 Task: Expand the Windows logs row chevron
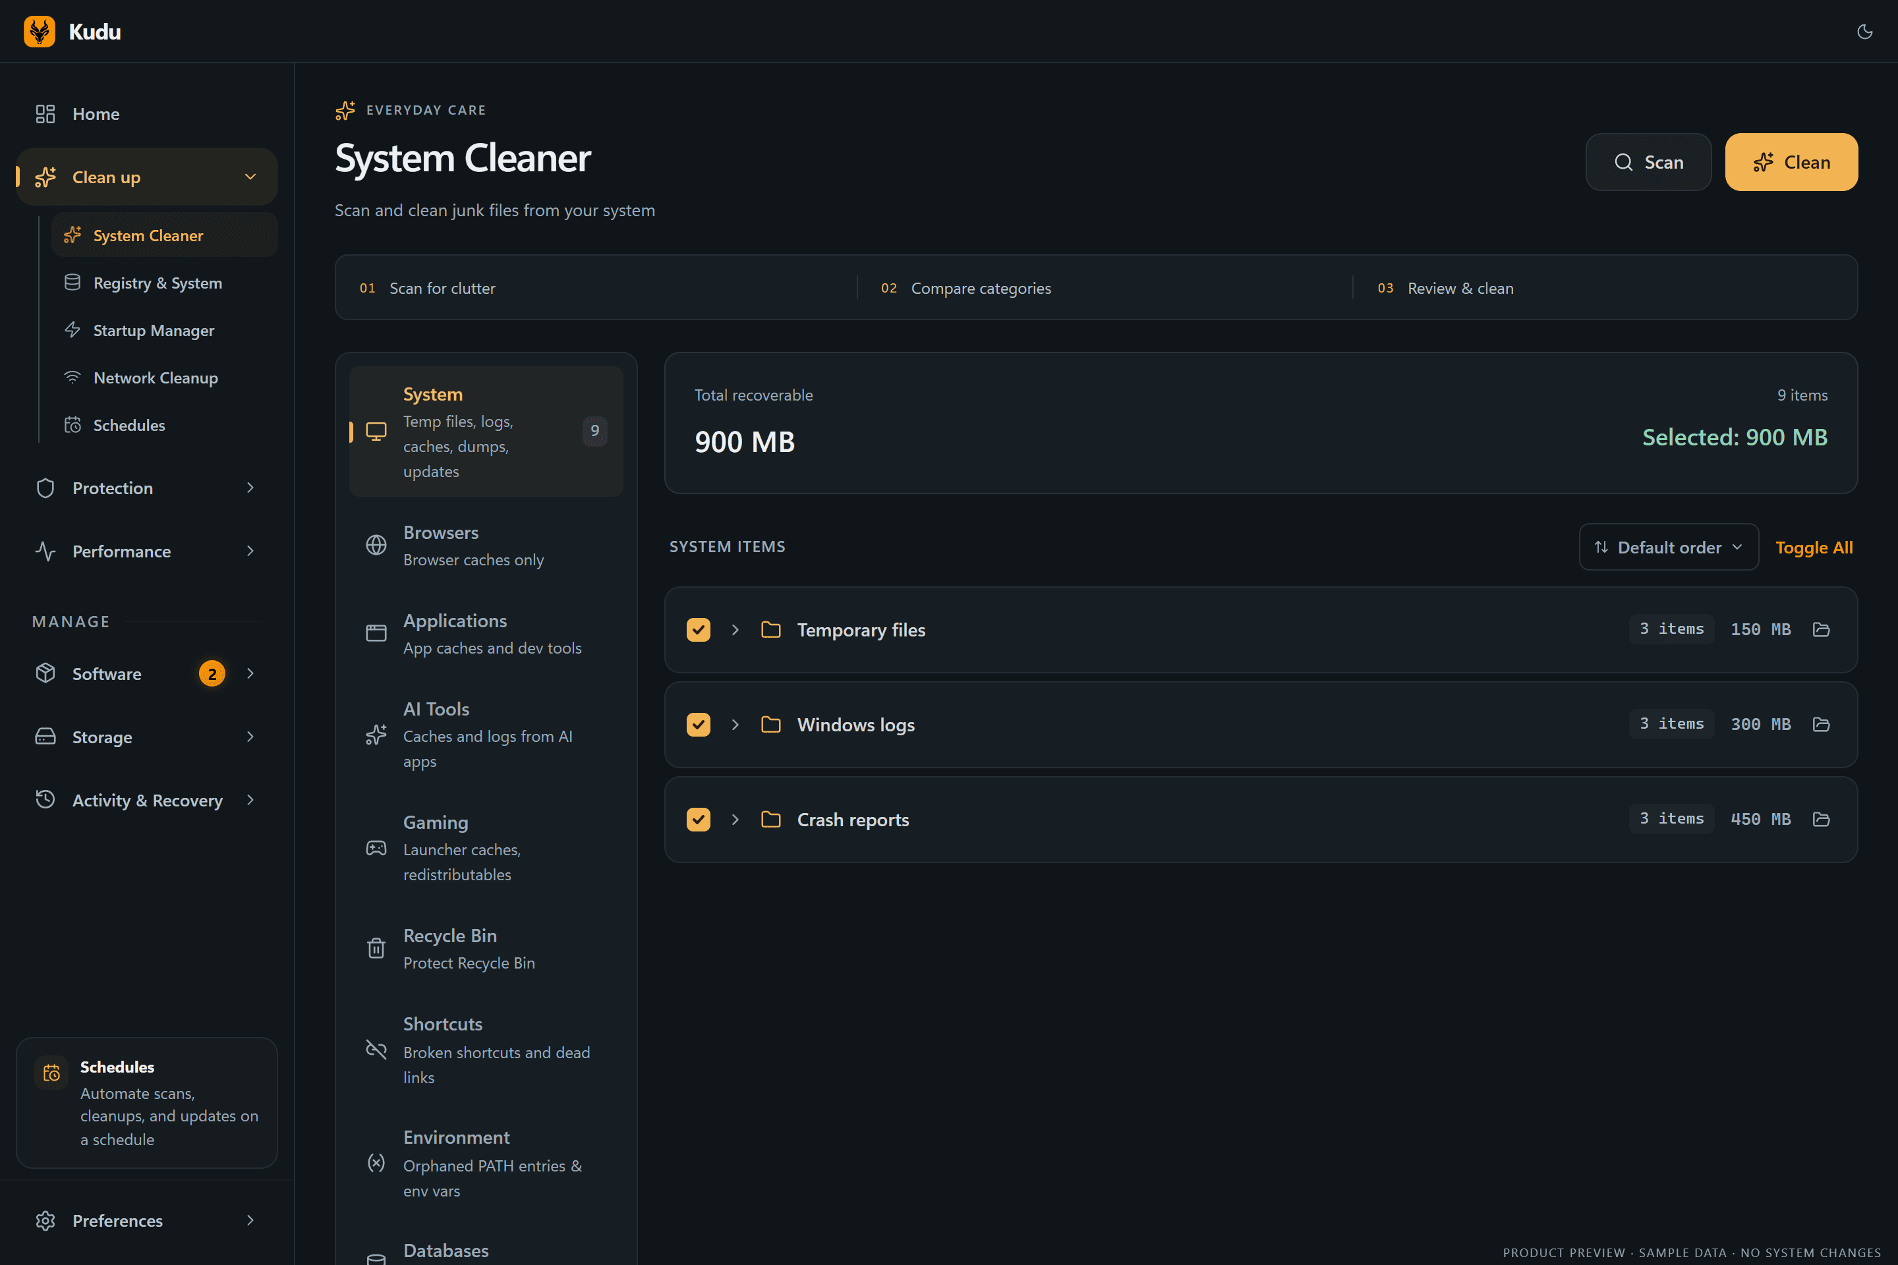[x=735, y=725]
